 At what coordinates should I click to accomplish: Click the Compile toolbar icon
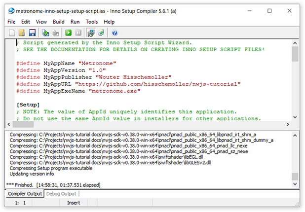[x=45, y=33]
